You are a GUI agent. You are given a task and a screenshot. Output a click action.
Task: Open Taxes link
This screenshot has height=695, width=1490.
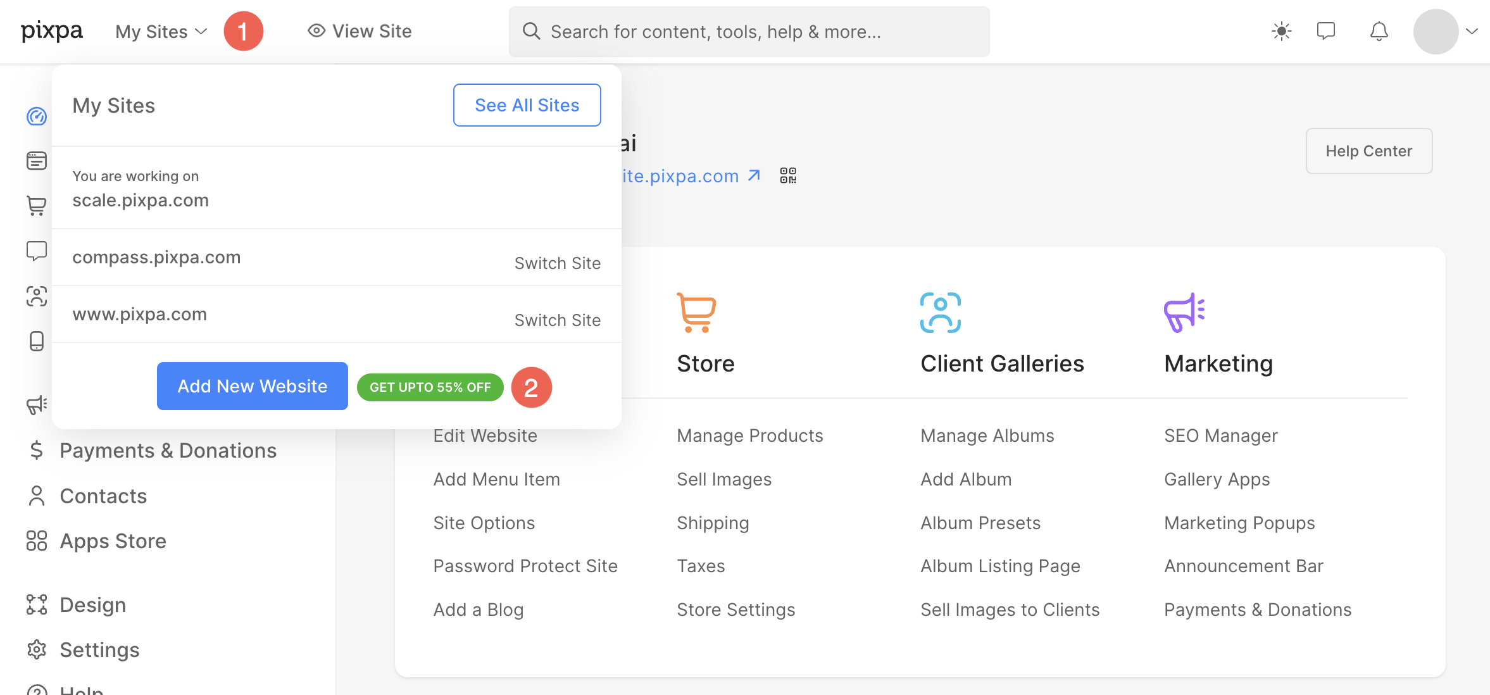pyautogui.click(x=701, y=566)
